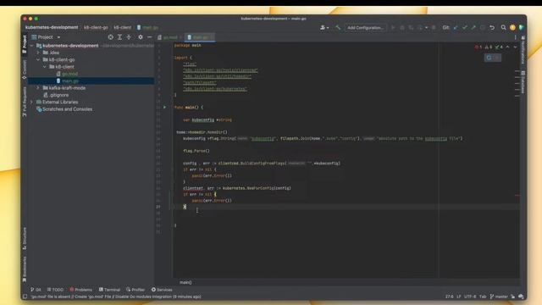Click the tool windows quick-access icon bottom-left
542x305 pixels.
coord(25,297)
